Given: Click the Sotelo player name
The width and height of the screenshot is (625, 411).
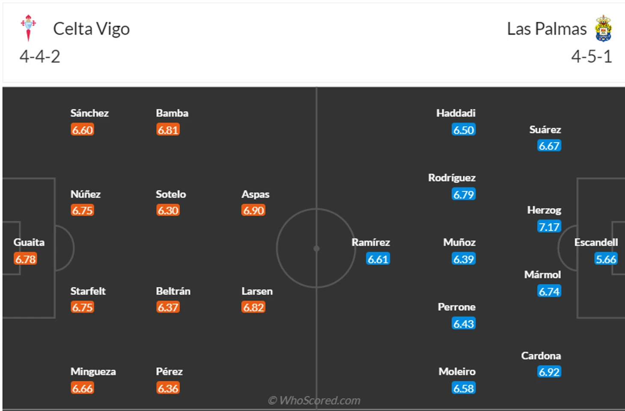Looking at the screenshot, I should (171, 194).
